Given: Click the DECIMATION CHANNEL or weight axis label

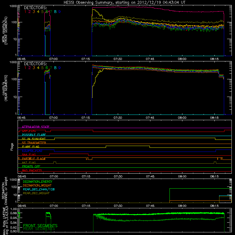Looking at the screenshot, I should point(5,191).
